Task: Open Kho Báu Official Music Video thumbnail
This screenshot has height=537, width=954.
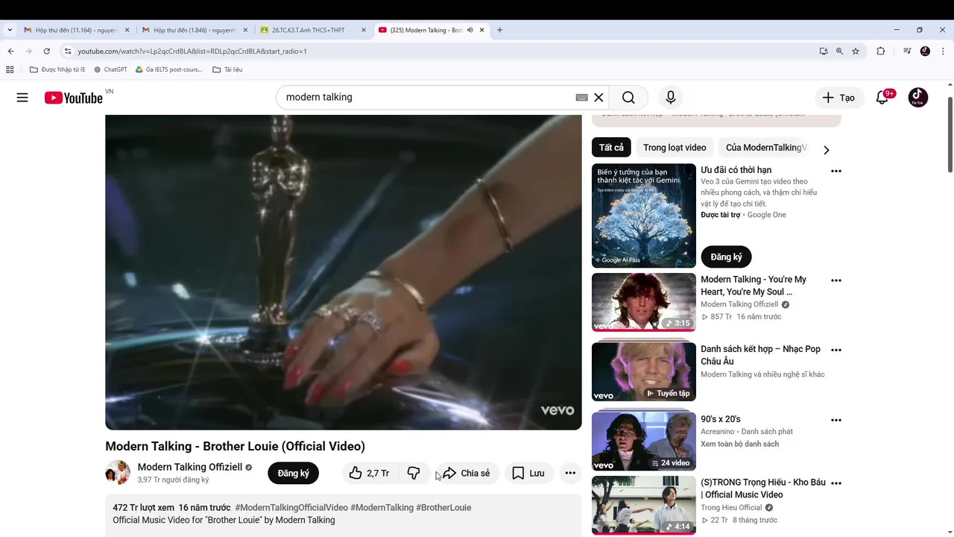Action: (x=644, y=505)
